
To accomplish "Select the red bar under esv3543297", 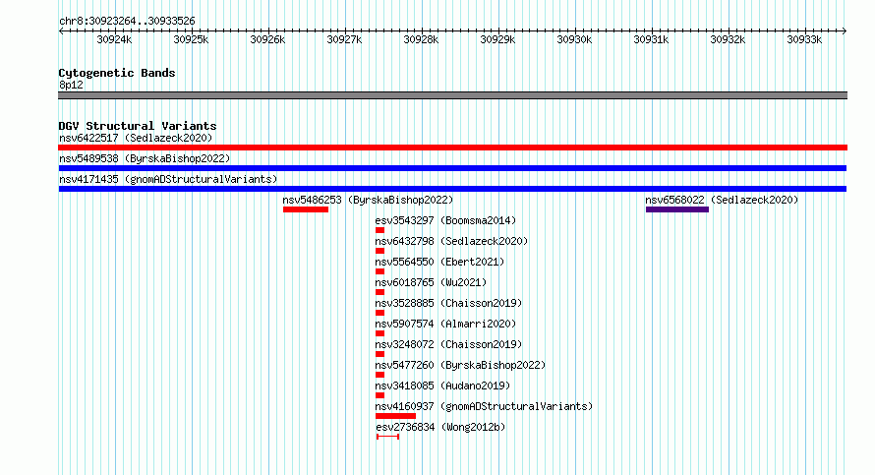I will click(380, 230).
